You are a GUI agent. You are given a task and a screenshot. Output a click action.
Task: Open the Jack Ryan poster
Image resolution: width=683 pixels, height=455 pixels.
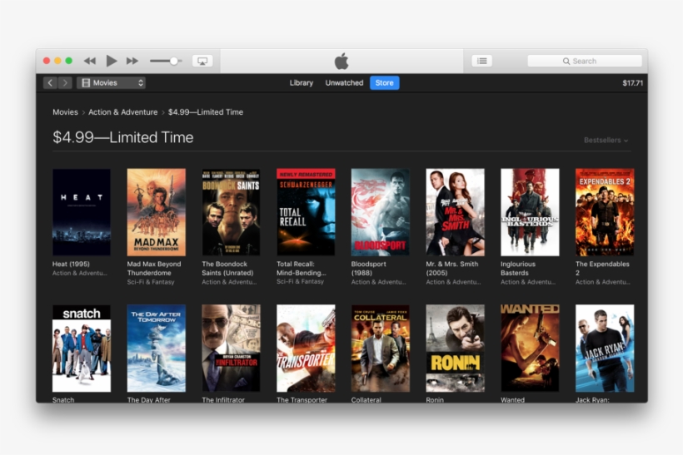coord(605,349)
